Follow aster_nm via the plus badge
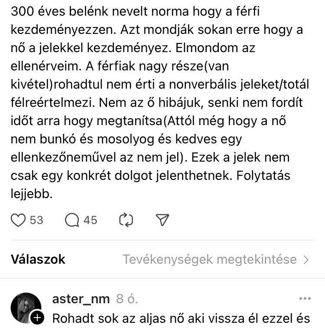Viewport: 325px width, 328px height. [x=38, y=318]
